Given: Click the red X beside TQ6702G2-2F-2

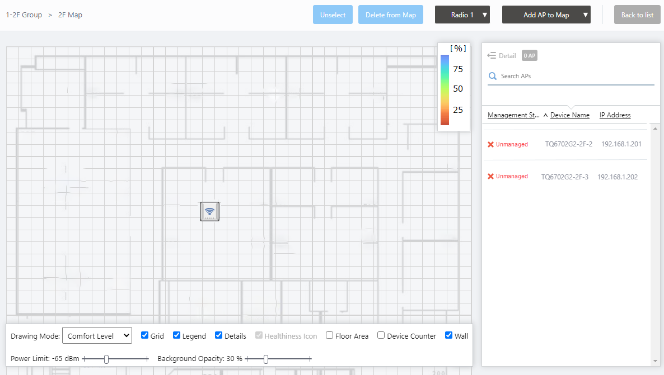Looking at the screenshot, I should [x=490, y=144].
